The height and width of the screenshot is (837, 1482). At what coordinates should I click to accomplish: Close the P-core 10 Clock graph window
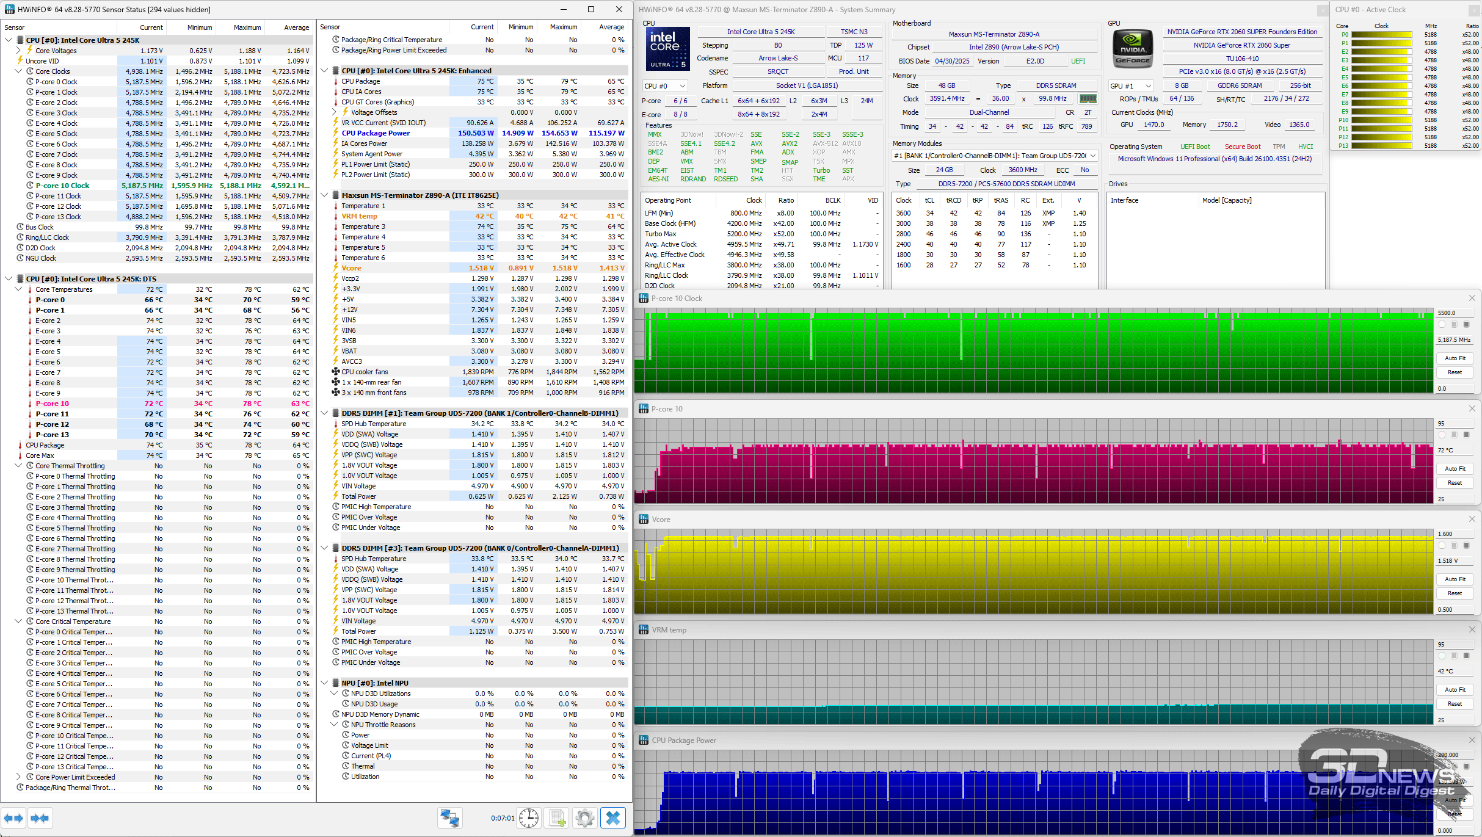tap(1472, 298)
